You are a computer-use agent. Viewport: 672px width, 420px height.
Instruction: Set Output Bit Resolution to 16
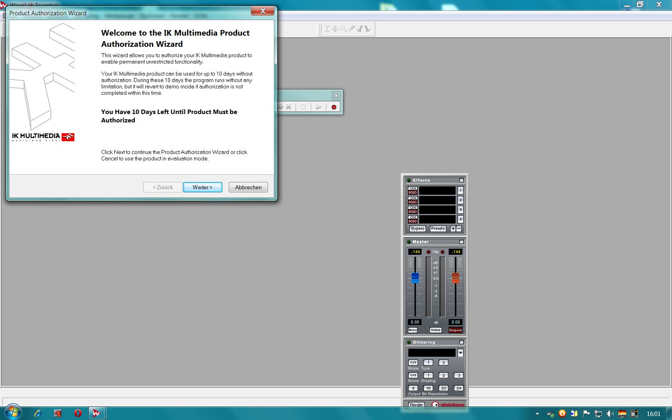click(x=428, y=388)
